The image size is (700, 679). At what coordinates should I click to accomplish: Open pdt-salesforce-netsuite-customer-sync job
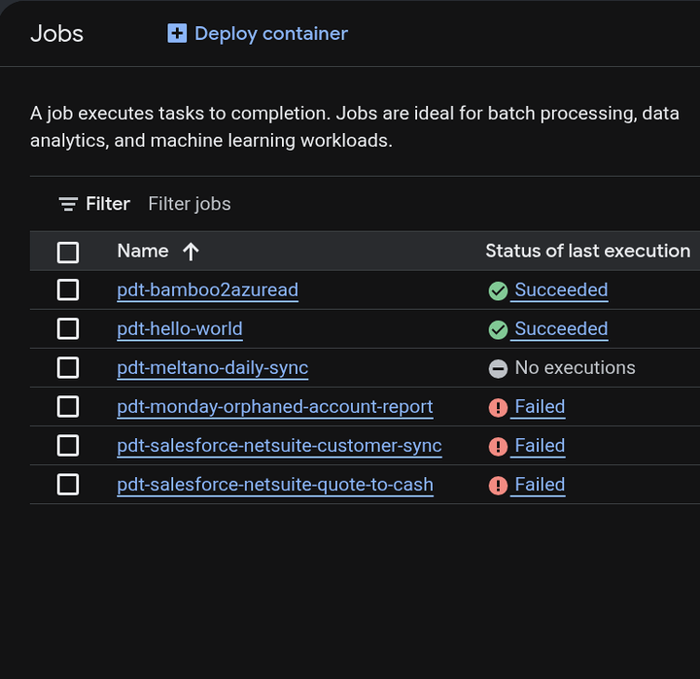click(x=279, y=446)
